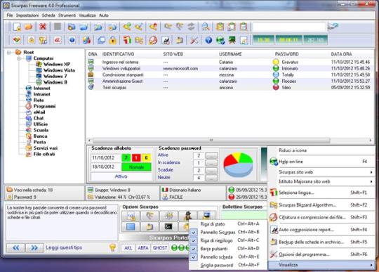The height and width of the screenshot is (272, 379).
Task: Select the Internet tree item
Action: point(42,89)
